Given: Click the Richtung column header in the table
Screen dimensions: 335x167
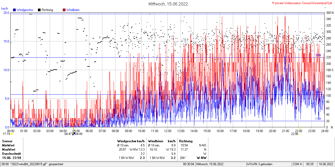Looking at the screenshot, I should pyautogui.click(x=186, y=141).
